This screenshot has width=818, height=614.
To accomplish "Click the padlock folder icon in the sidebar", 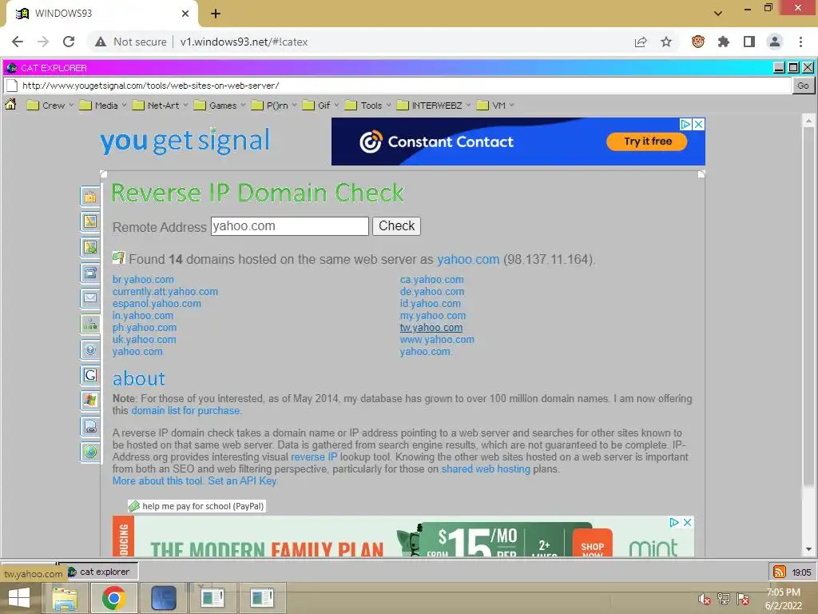I will 90,197.
